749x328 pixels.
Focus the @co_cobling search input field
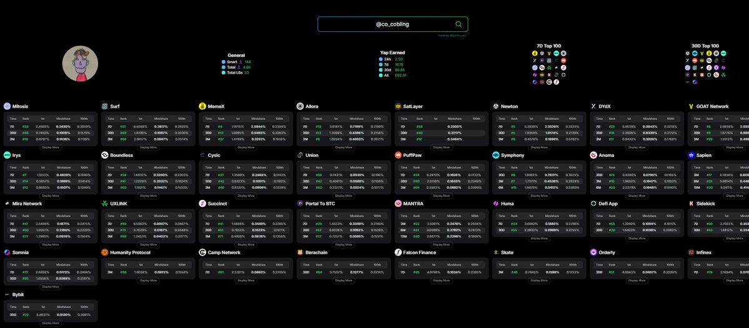click(x=392, y=24)
